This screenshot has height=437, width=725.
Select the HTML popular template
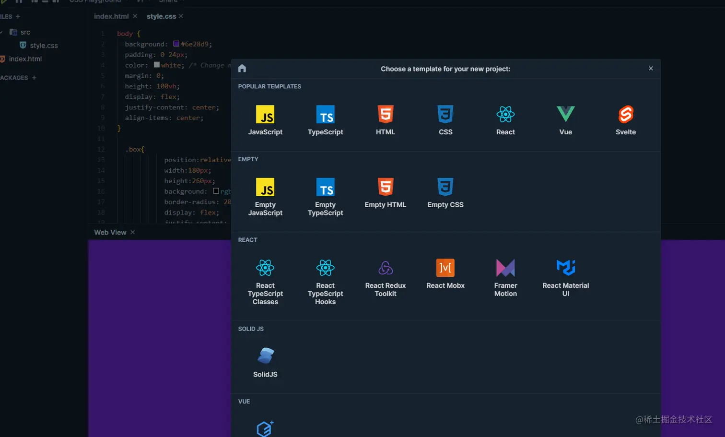[x=386, y=120]
